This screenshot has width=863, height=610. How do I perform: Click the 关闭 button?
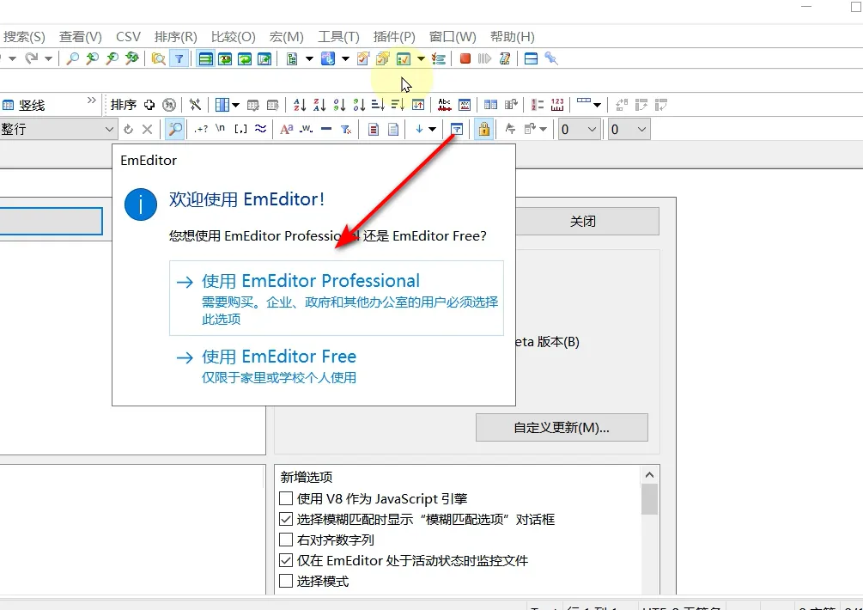(583, 222)
